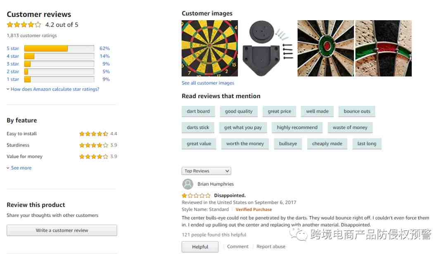Select the 'highly recommend' mention tag

(x=297, y=127)
